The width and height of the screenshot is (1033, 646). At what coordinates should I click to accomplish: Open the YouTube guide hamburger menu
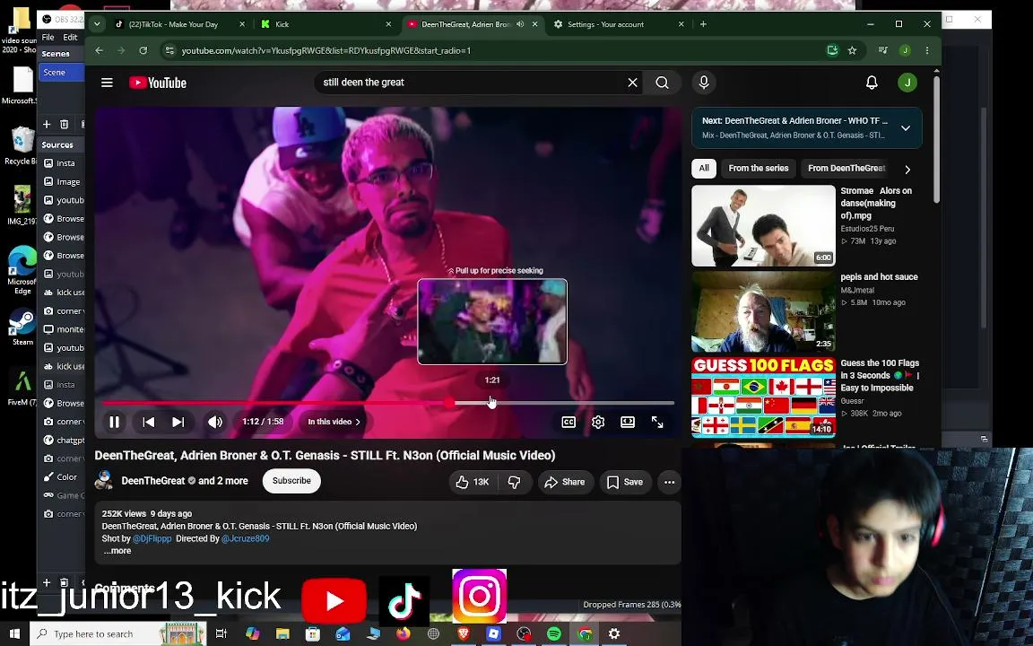coord(107,83)
